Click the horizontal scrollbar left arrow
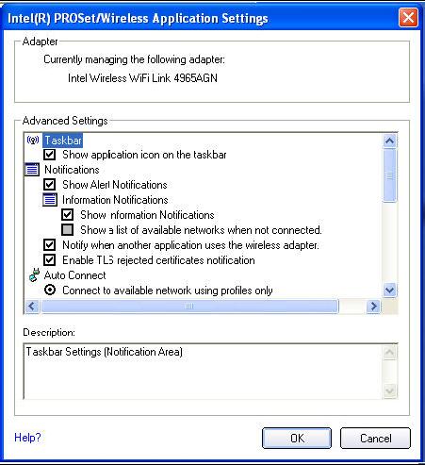This screenshot has height=465, width=425. click(32, 306)
